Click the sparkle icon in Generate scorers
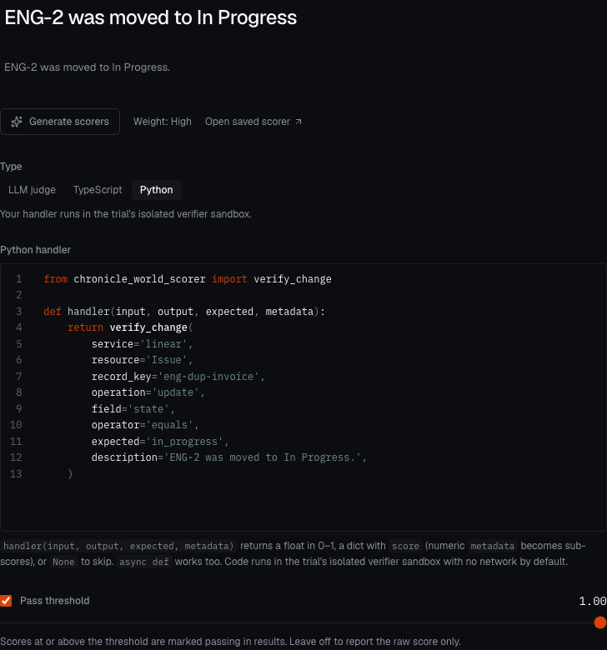 tap(17, 122)
